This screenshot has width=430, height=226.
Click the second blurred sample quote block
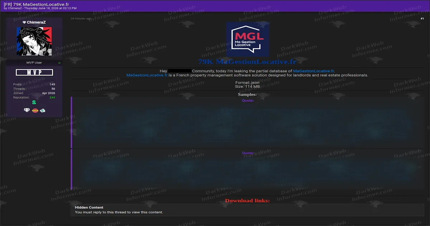pos(248,169)
